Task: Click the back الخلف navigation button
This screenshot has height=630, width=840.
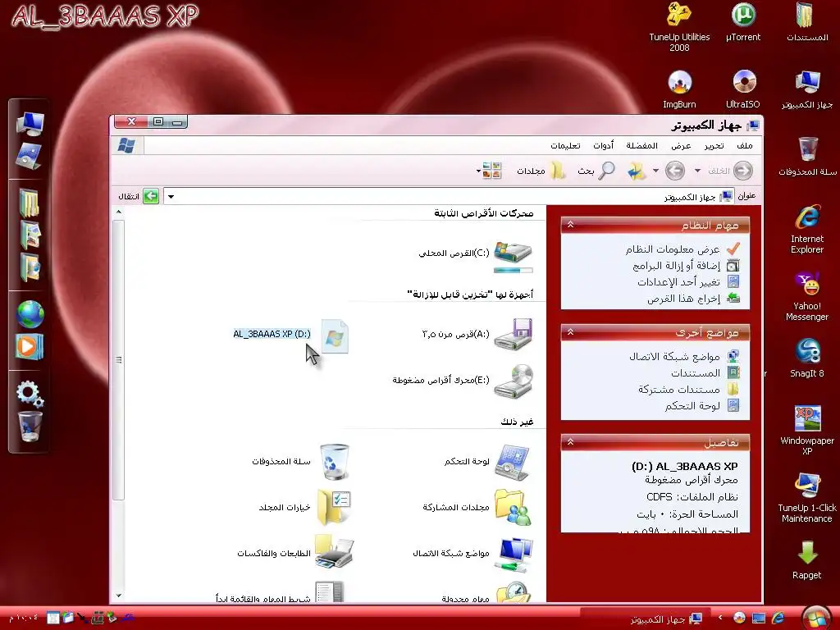Action: 731,171
